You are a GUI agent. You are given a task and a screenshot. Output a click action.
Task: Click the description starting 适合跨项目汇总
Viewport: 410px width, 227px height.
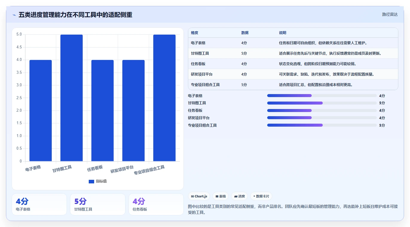coord(316,85)
